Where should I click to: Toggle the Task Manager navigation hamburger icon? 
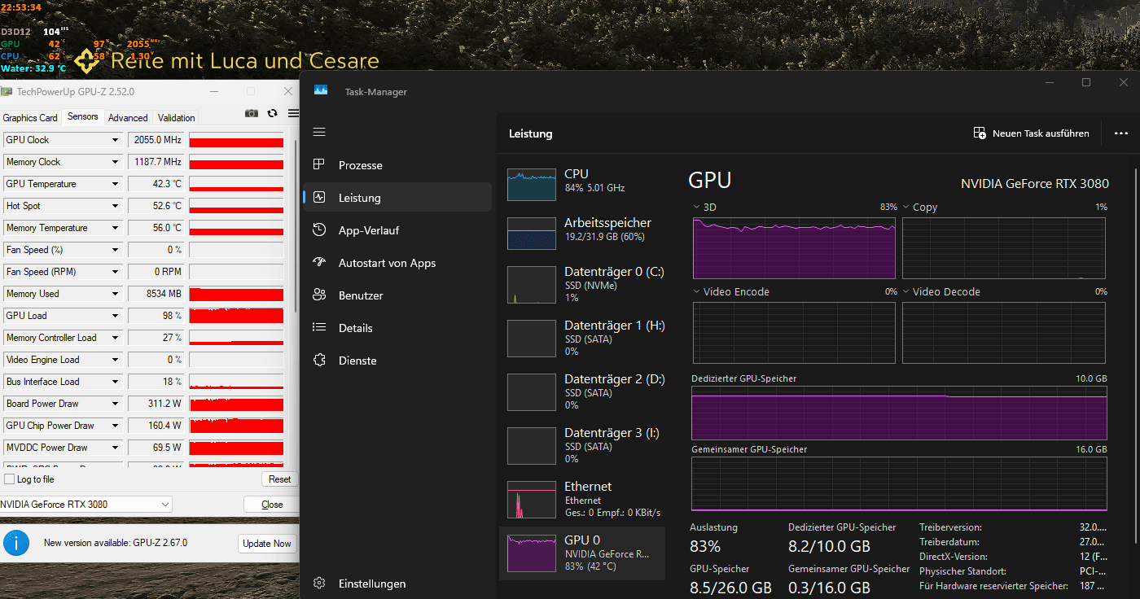(319, 132)
